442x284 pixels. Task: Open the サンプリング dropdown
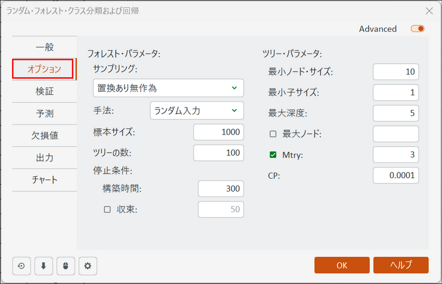tap(168, 87)
